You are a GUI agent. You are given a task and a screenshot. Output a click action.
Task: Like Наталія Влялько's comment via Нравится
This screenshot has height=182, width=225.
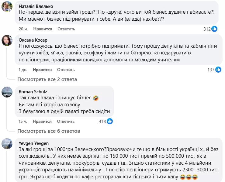click(x=43, y=29)
